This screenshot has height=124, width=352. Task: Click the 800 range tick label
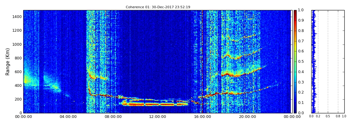[x=18, y=58]
